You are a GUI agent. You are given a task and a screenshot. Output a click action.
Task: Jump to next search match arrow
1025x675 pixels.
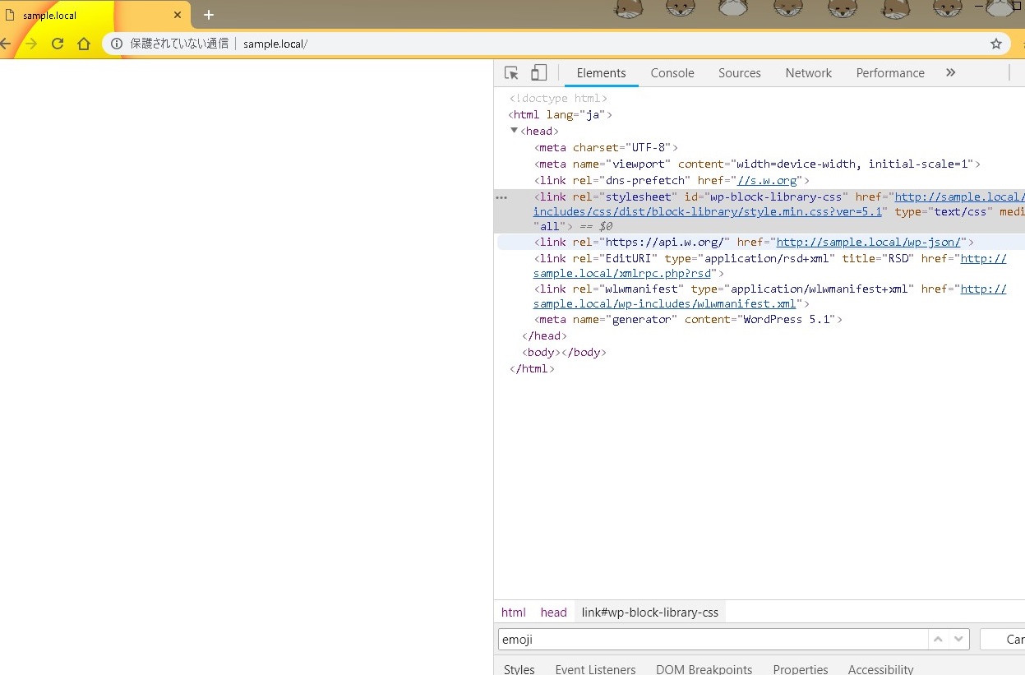tap(958, 639)
